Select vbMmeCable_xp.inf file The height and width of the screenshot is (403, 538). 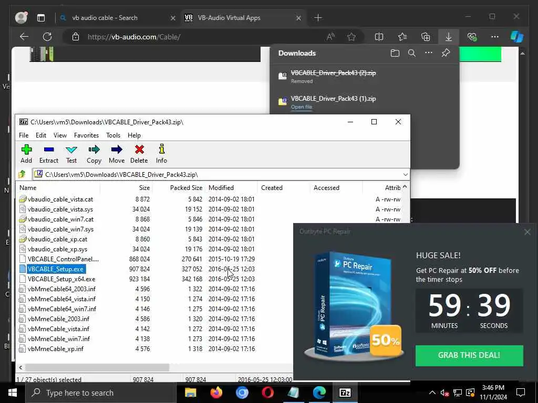56,348
